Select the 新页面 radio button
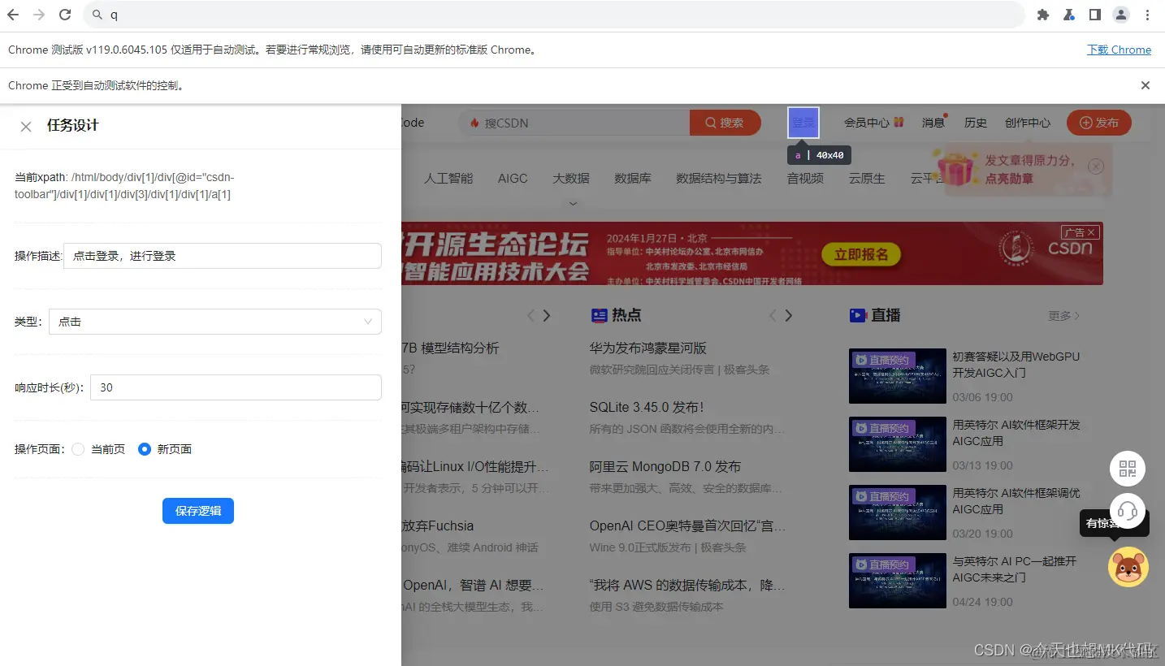 (145, 449)
